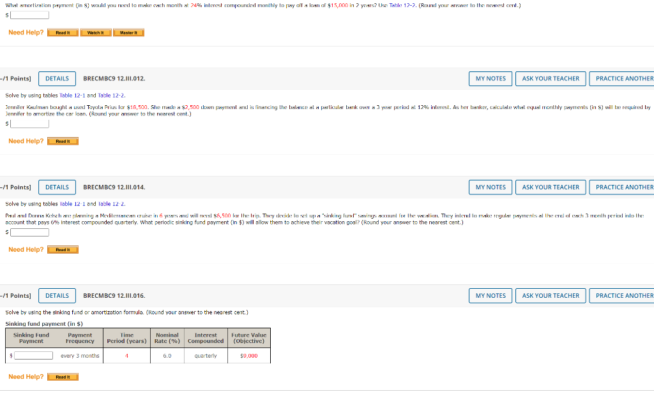Click the Time Period value 4 cell

click(x=127, y=356)
